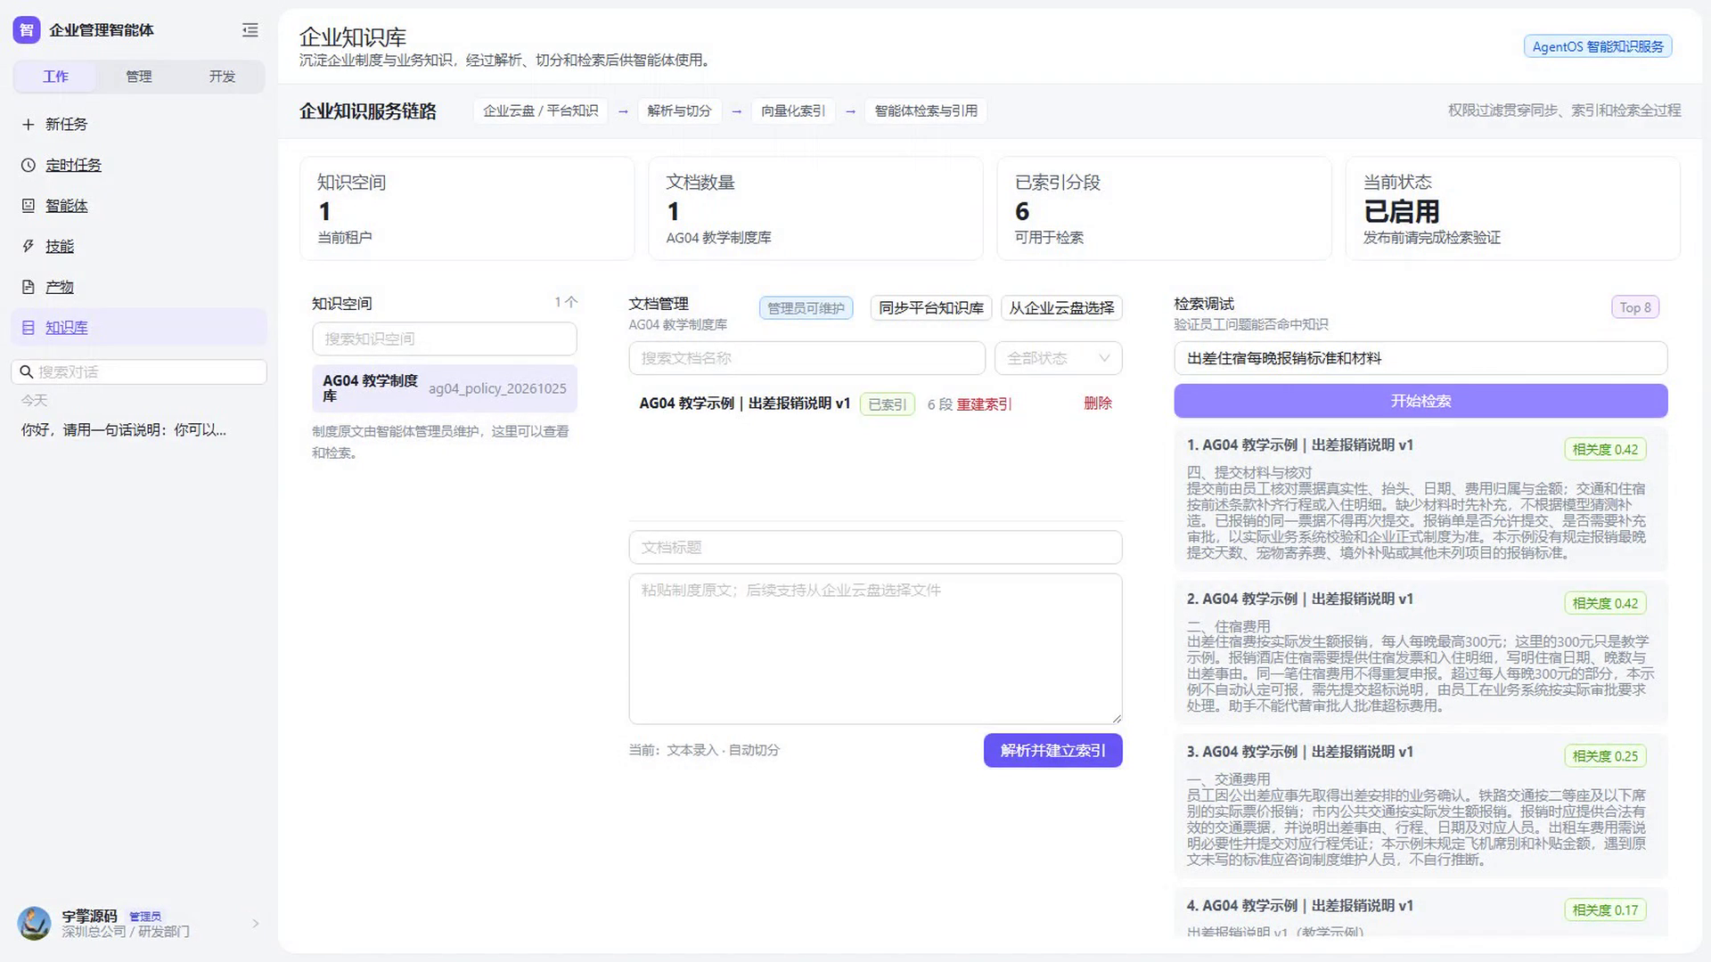Collapse the sidebar with the menu toggle icon
This screenshot has height=962, width=1711.
pos(250,30)
